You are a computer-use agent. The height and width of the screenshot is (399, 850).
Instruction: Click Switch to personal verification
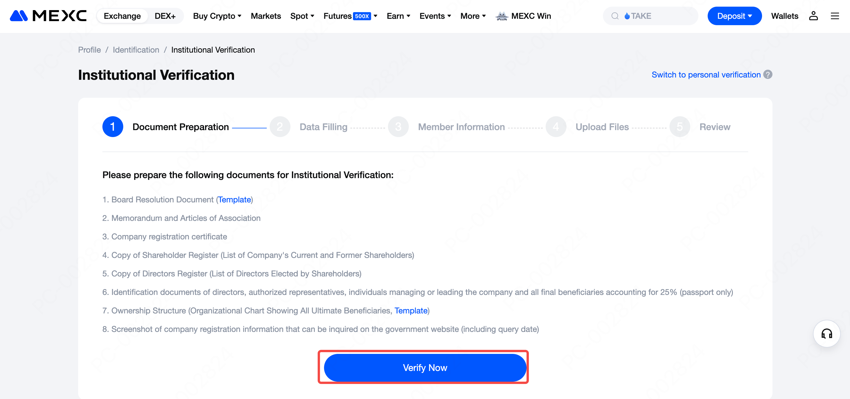(706, 75)
